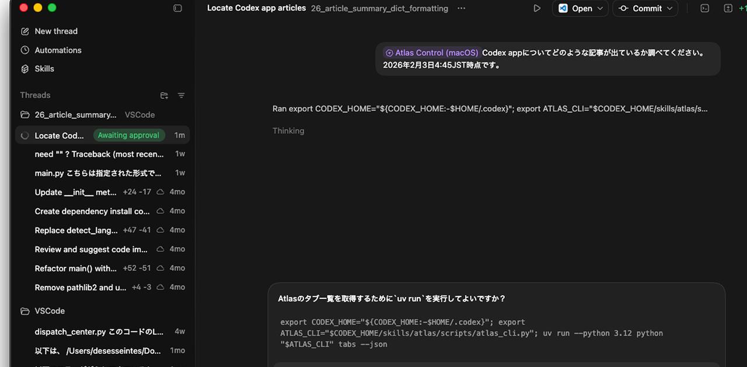Toggle the sidebar with the panel icon
Viewport: 747px width, 367px height.
(x=177, y=8)
